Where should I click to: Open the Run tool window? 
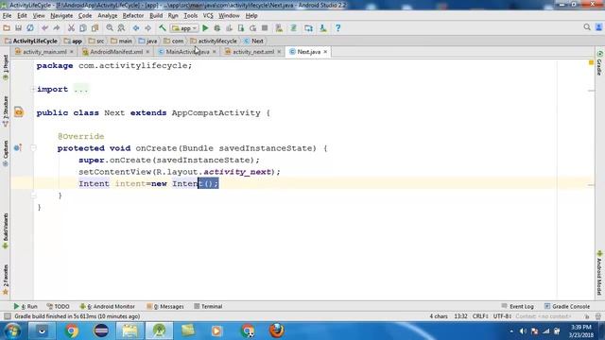(26, 306)
